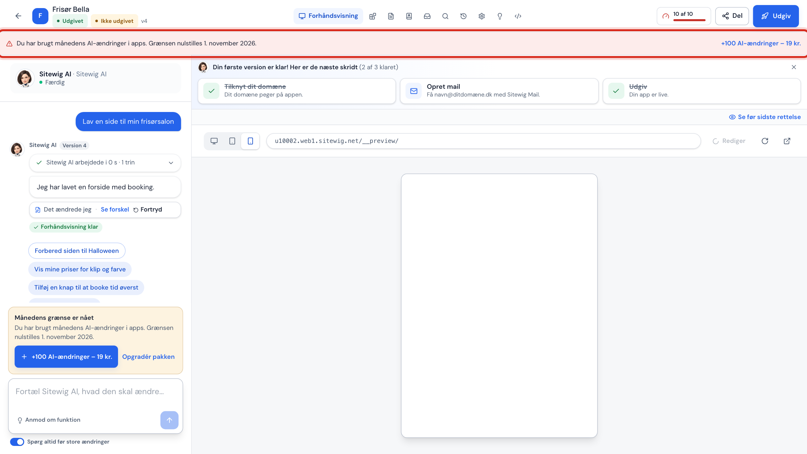Expand the 'Sitewig AI arbejdede i 0 s' details
This screenshot has width=807, height=454.
pyautogui.click(x=105, y=163)
